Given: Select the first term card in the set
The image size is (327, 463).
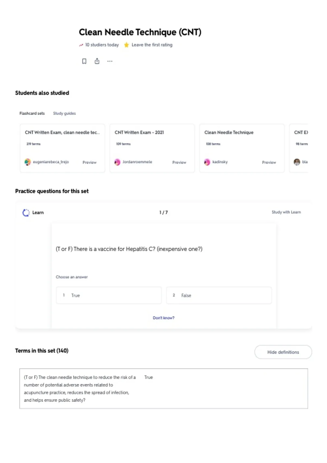Looking at the screenshot, I should point(163,389).
